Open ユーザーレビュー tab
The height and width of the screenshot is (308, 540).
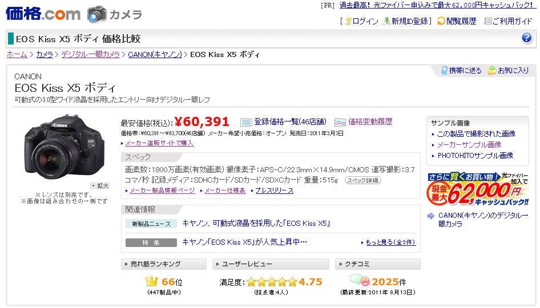pyautogui.click(x=271, y=264)
